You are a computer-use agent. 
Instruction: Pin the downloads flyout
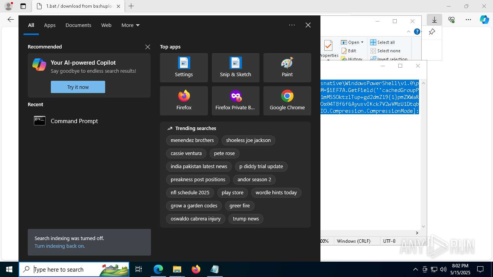(432, 32)
